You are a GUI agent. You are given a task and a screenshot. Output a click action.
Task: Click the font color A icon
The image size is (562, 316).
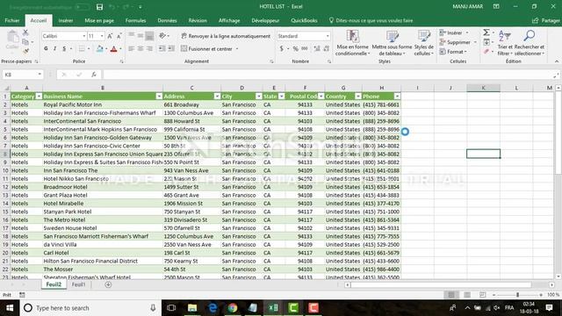(113, 49)
